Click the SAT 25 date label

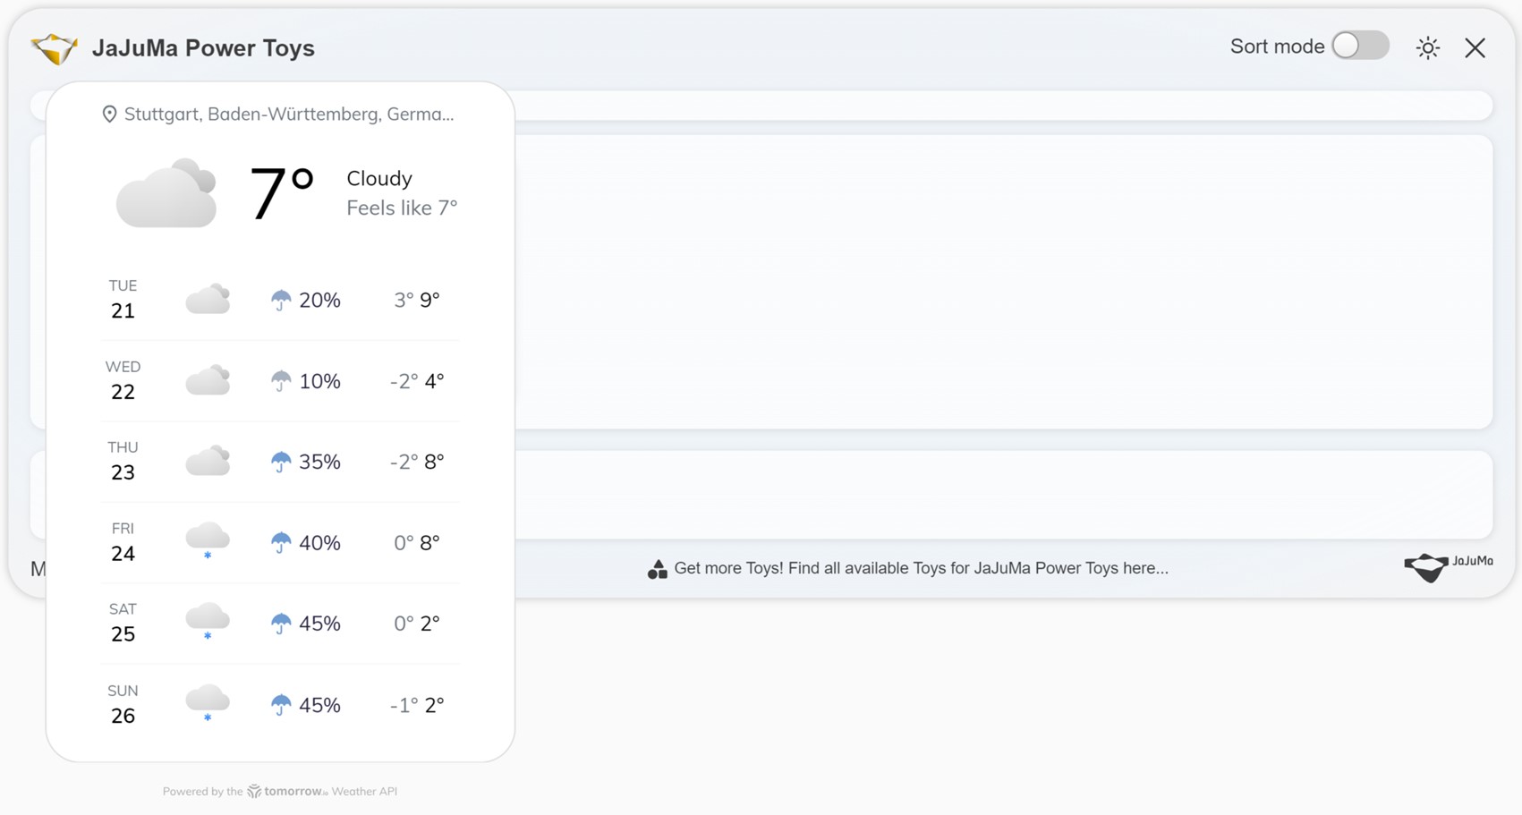[123, 623]
